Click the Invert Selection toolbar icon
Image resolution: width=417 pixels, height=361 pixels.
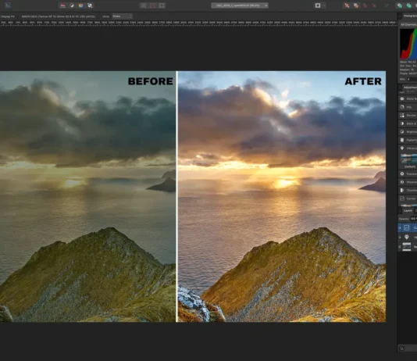coord(162,5)
